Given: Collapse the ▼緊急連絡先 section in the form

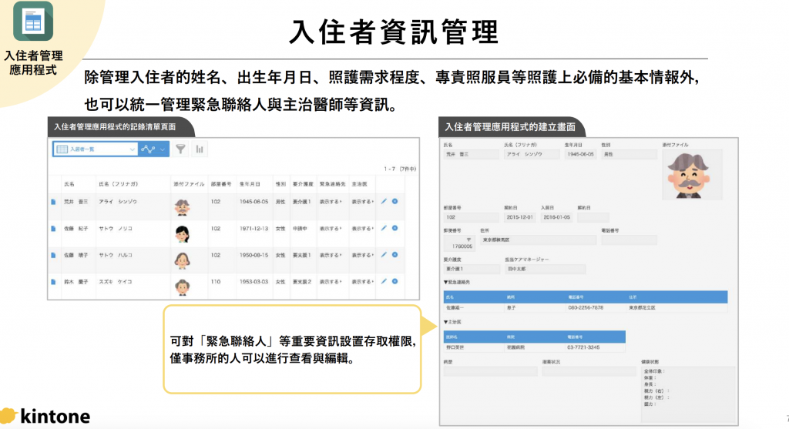Looking at the screenshot, I should [456, 282].
